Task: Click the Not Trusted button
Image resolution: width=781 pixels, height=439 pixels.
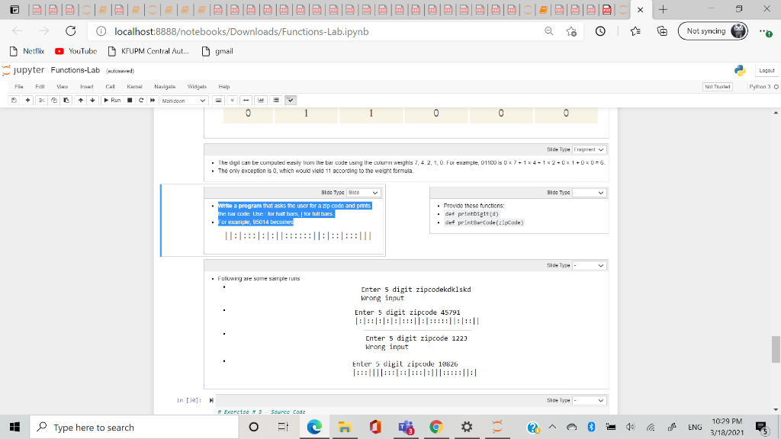Action: click(717, 86)
